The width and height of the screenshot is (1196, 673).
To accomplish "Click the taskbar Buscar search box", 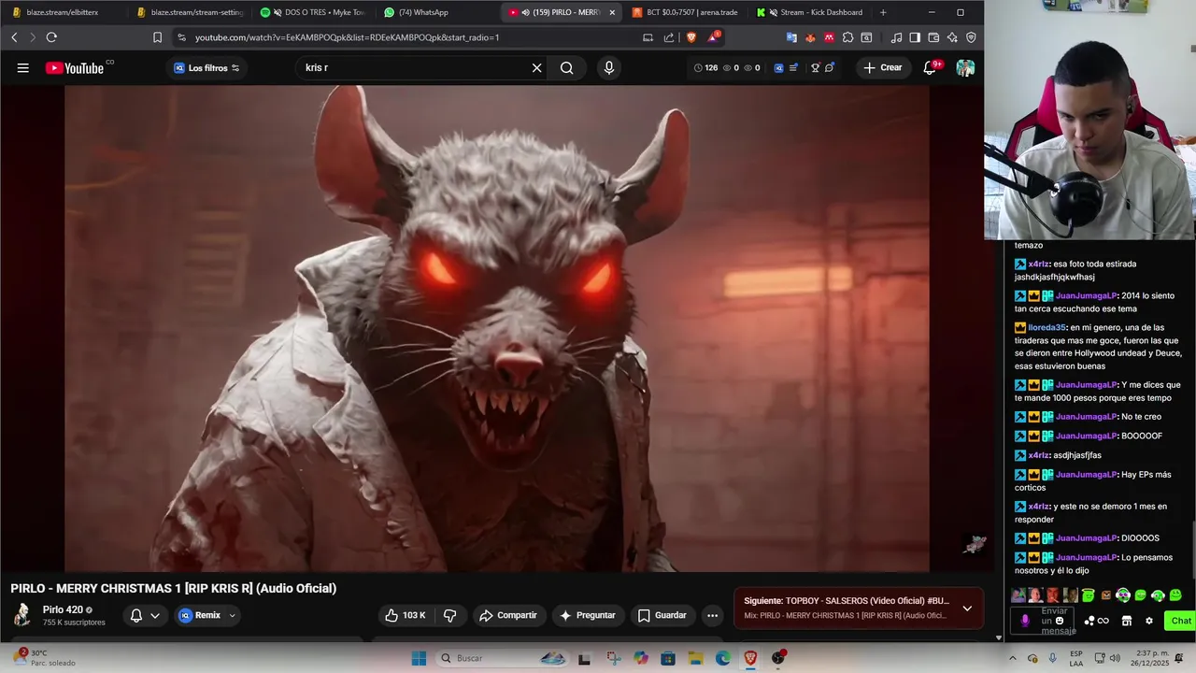I will pos(503,658).
